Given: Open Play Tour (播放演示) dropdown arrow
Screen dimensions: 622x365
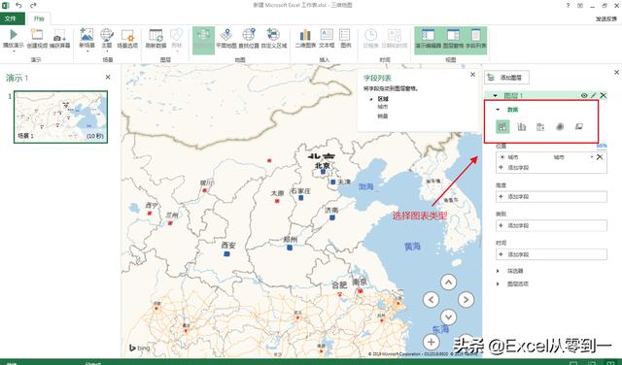Looking at the screenshot, I should pyautogui.click(x=13, y=51).
